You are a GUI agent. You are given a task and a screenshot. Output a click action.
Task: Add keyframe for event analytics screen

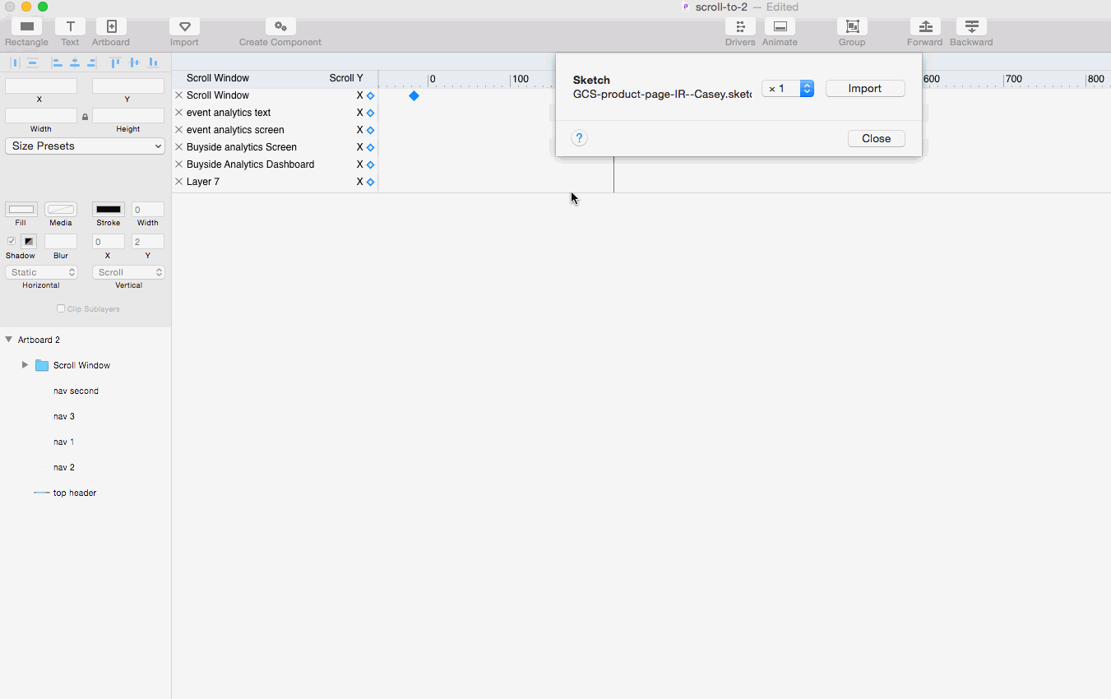click(x=370, y=130)
